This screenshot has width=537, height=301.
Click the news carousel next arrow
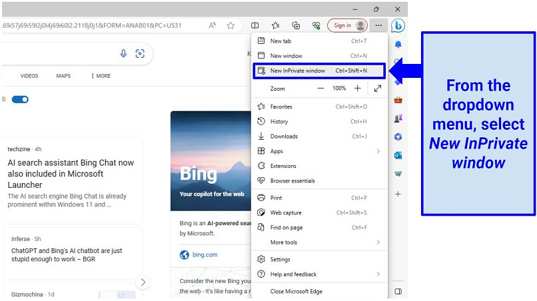(143, 282)
